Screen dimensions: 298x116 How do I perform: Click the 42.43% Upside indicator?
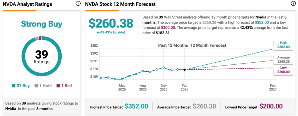tap(111, 32)
